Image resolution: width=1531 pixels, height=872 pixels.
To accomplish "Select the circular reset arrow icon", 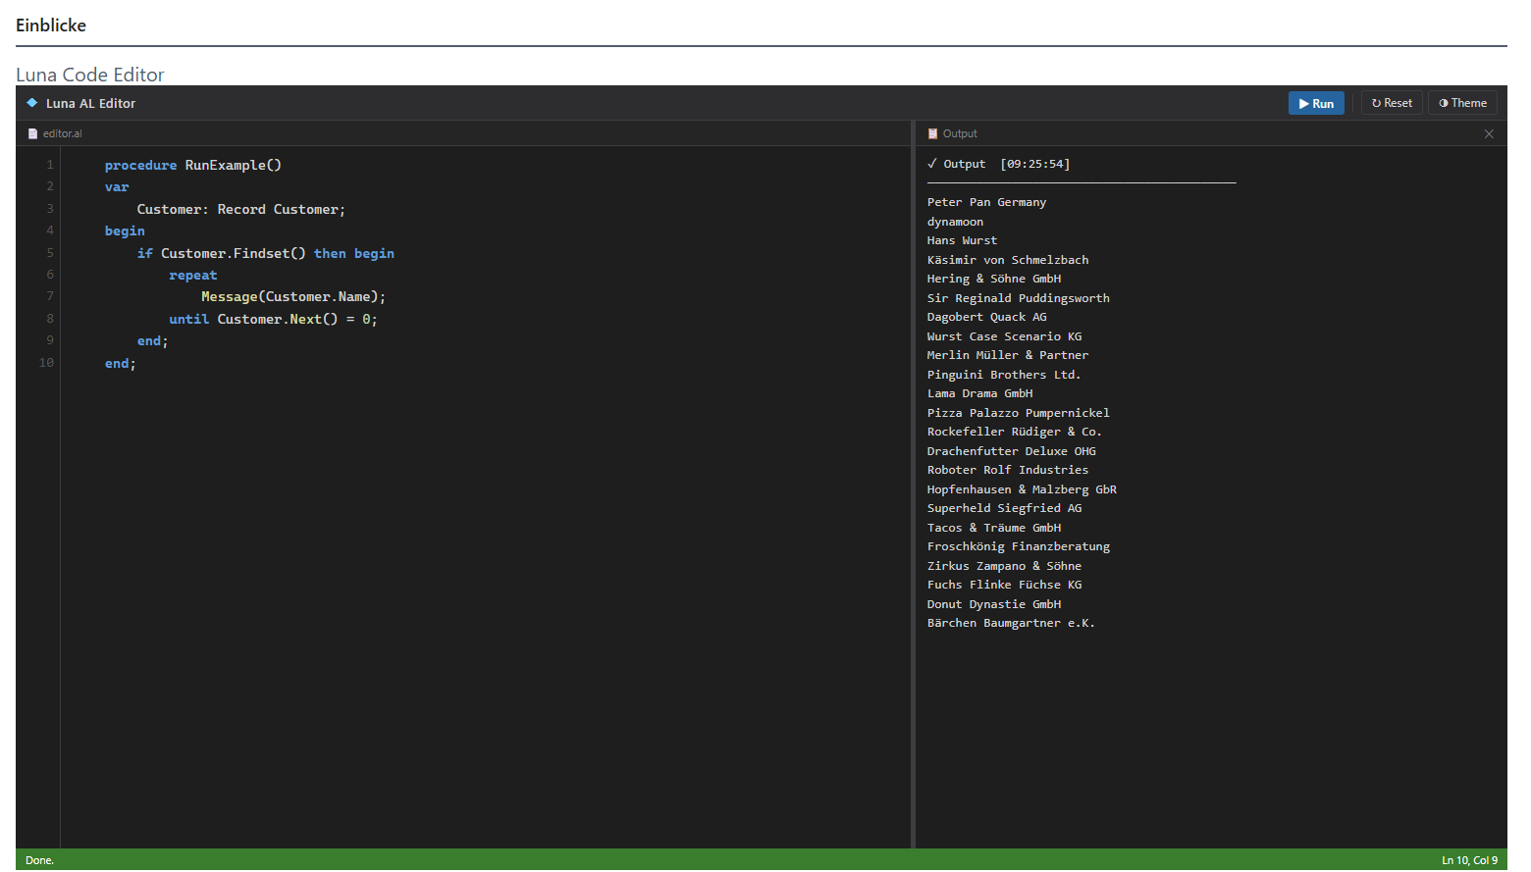I will [x=1377, y=102].
